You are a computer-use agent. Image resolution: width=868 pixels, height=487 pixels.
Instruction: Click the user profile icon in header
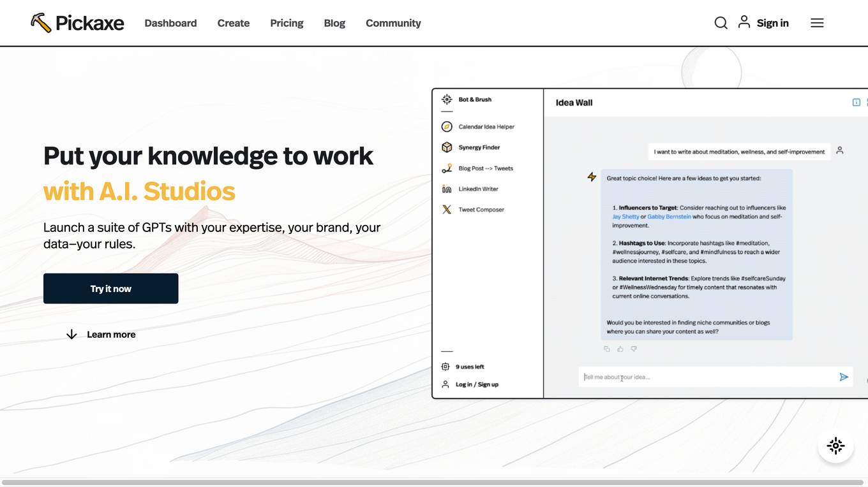[744, 22]
